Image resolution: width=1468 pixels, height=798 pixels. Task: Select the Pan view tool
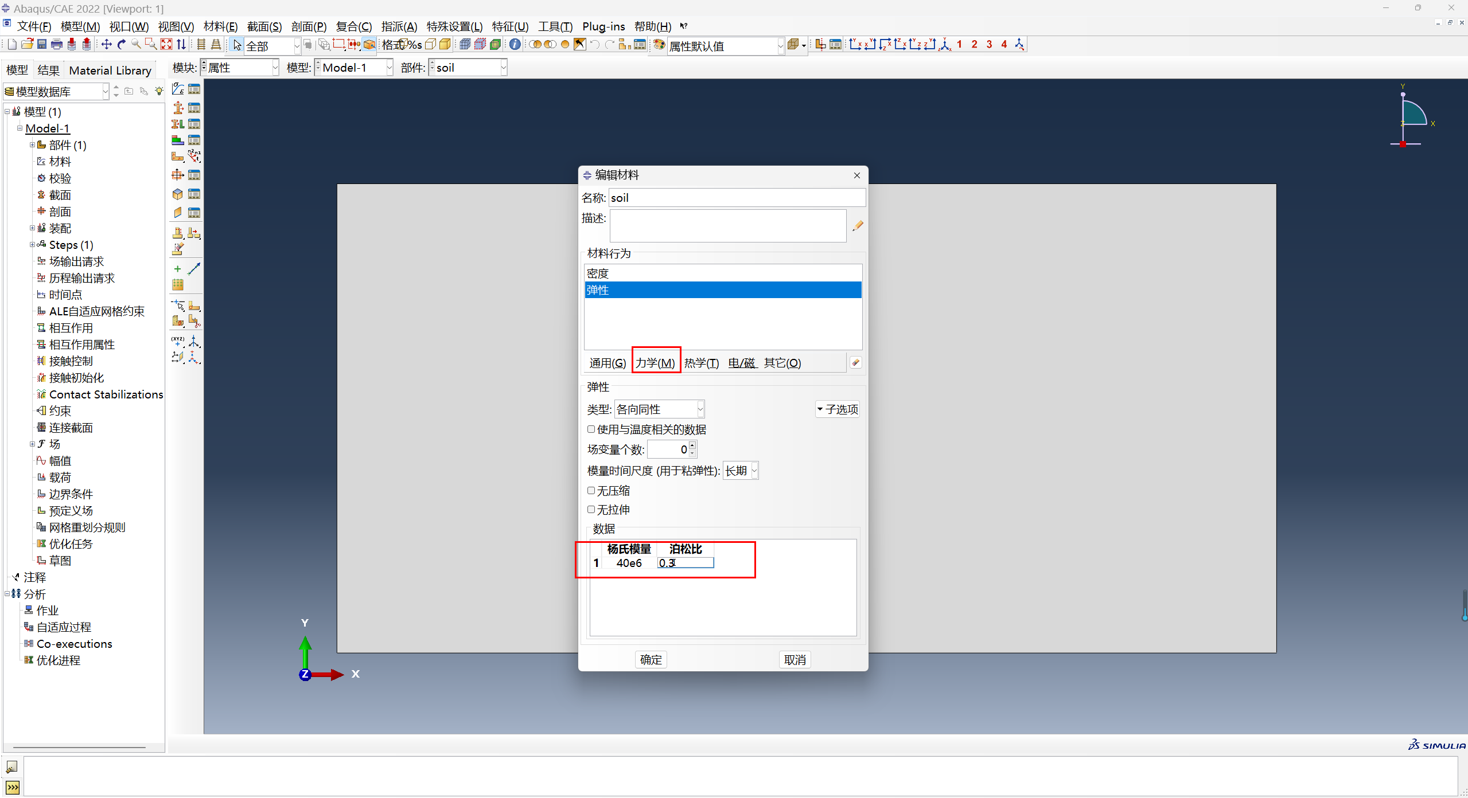pyautogui.click(x=107, y=45)
